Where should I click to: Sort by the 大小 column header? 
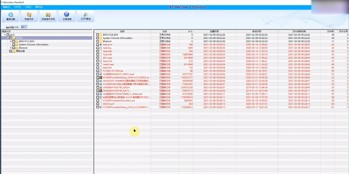tap(186, 31)
